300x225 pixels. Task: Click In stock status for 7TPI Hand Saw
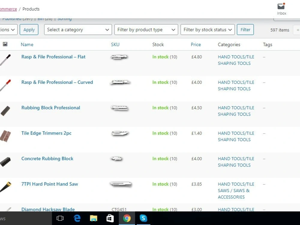click(x=160, y=184)
